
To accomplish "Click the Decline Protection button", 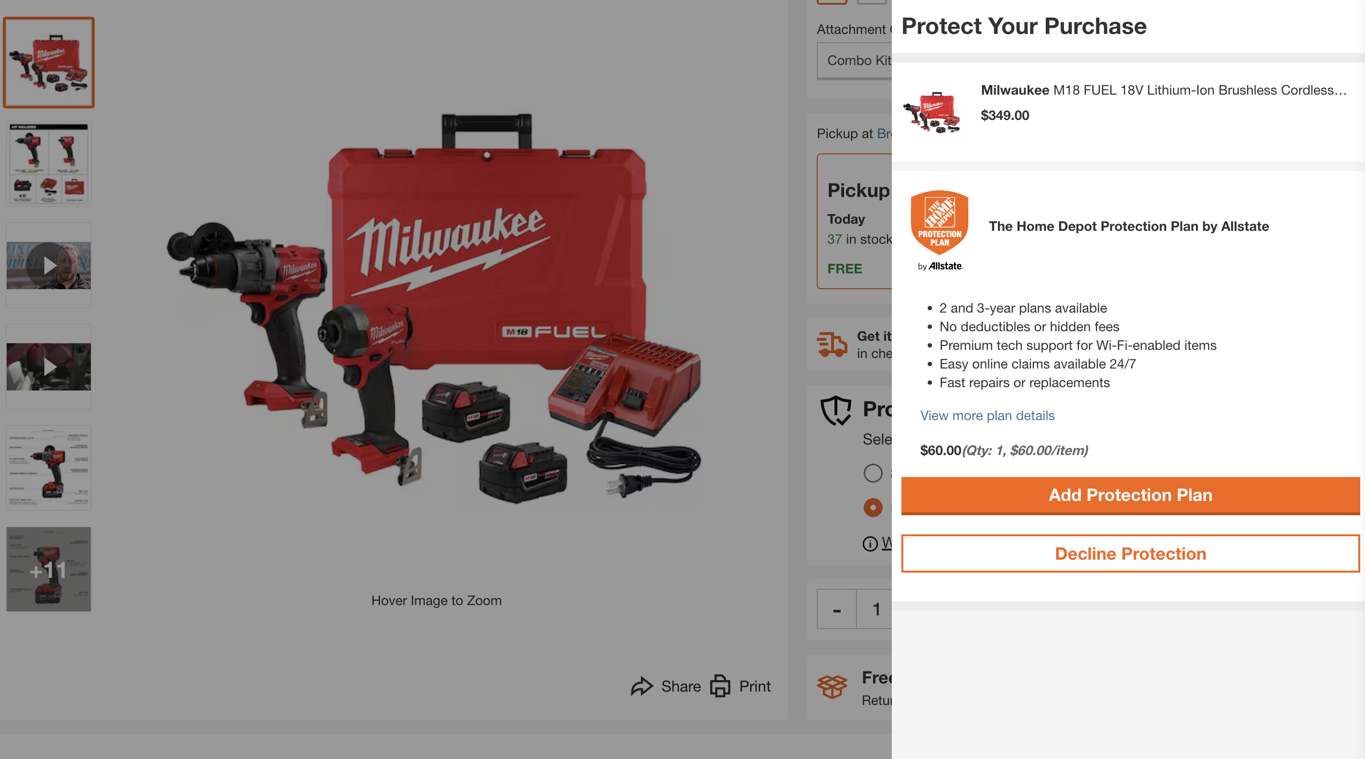I will pyautogui.click(x=1130, y=553).
